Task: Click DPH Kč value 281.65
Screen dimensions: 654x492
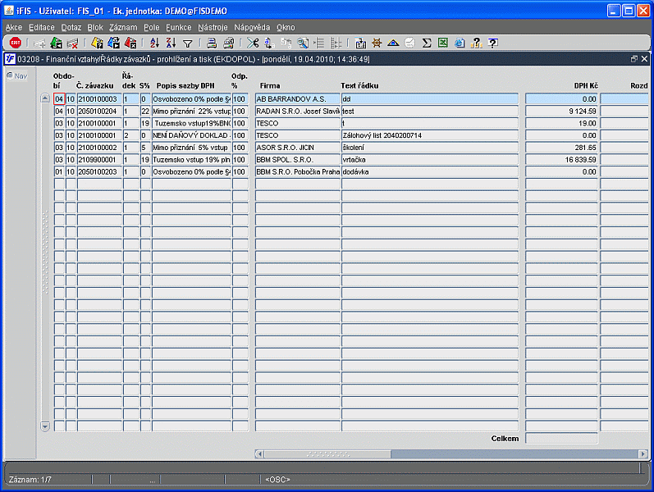Action: [561, 147]
